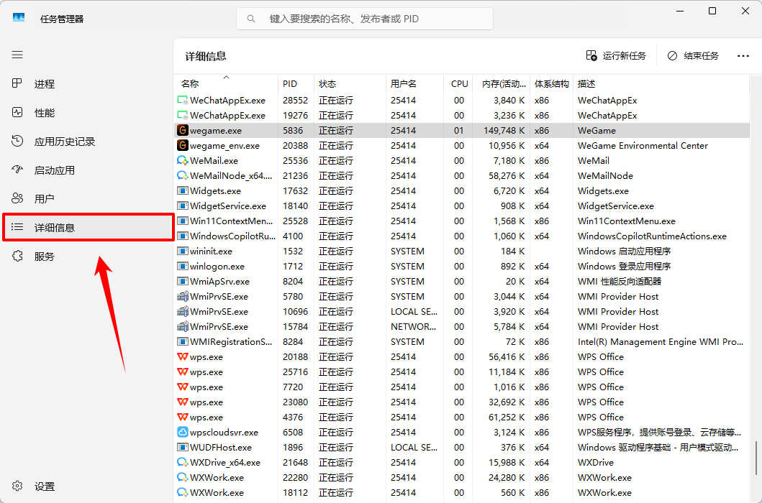Select WindowsCopilotRu... process name
The image size is (762, 503).
tap(233, 236)
